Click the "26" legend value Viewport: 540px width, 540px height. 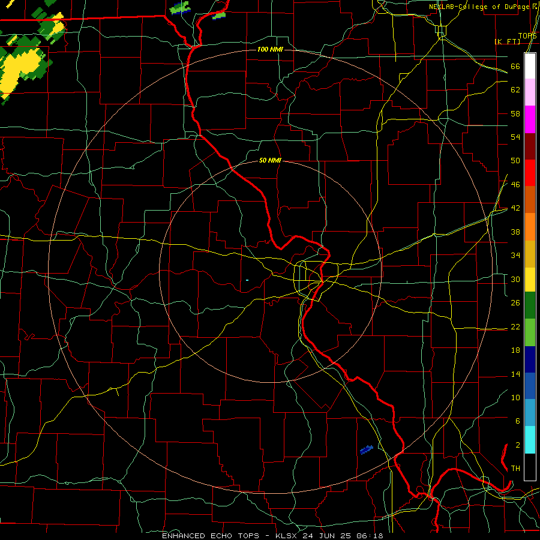point(515,303)
